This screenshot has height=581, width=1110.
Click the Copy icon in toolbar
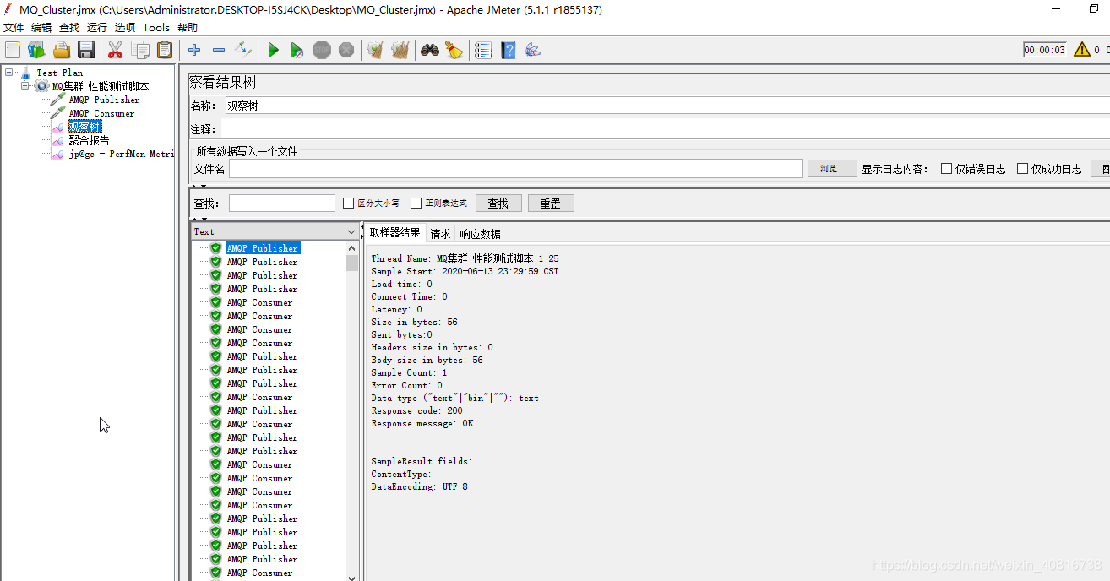pos(140,50)
